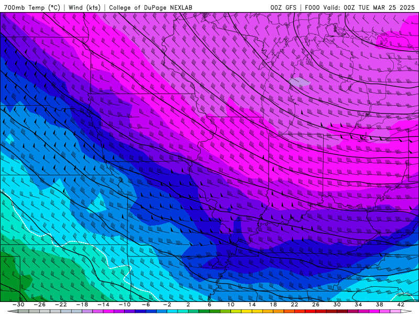Click the '700mb Temp (°C)' title text
The height and width of the screenshot is (314, 419).
click(x=32, y=8)
